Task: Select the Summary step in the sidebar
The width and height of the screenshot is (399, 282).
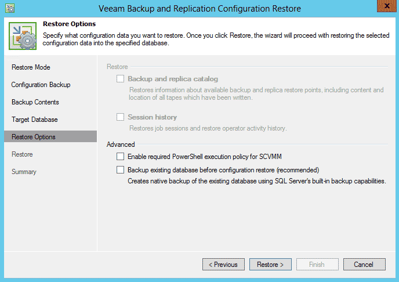Action: (x=24, y=172)
